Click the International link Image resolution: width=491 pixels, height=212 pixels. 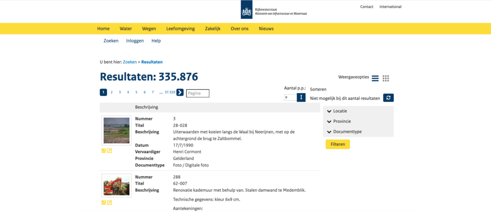(390, 7)
